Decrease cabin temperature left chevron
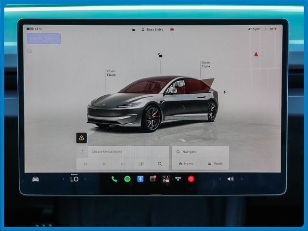 pos(64,179)
